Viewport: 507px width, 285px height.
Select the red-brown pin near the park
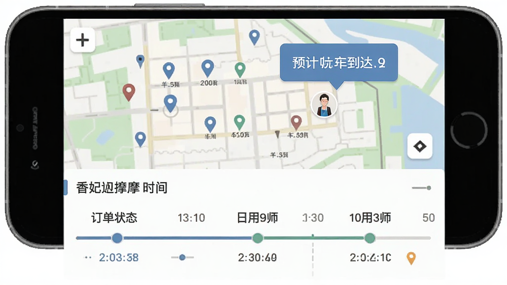point(129,92)
